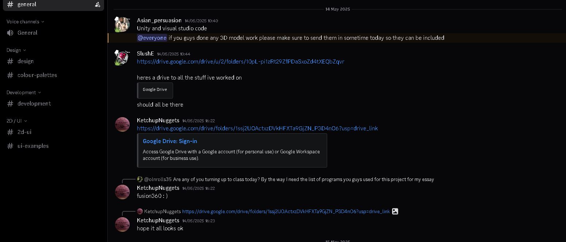
Task: Open the ui-examples channel
Action: (x=33, y=146)
